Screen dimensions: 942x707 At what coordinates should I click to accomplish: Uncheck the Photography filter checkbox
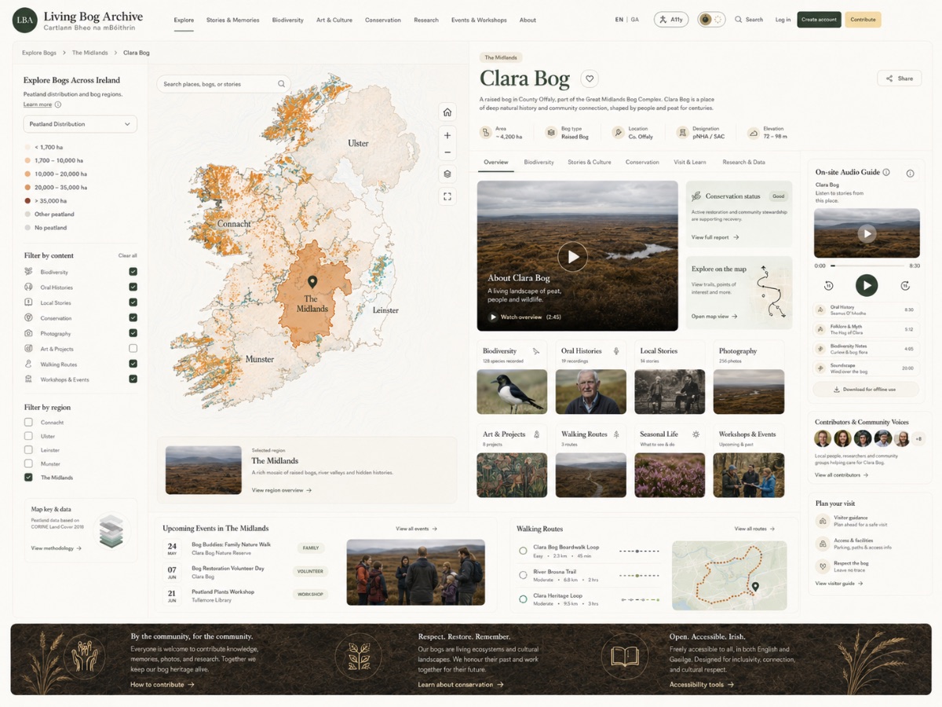(133, 333)
